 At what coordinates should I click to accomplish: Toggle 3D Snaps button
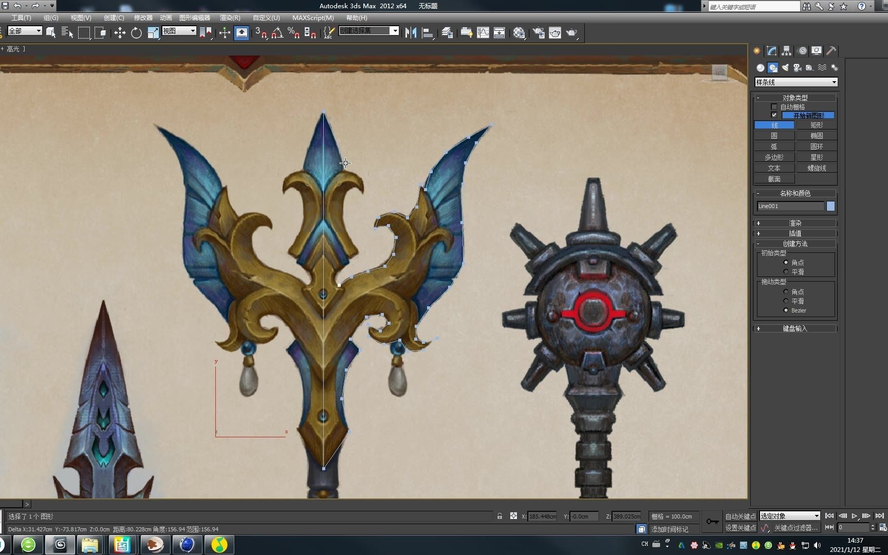[x=261, y=33]
